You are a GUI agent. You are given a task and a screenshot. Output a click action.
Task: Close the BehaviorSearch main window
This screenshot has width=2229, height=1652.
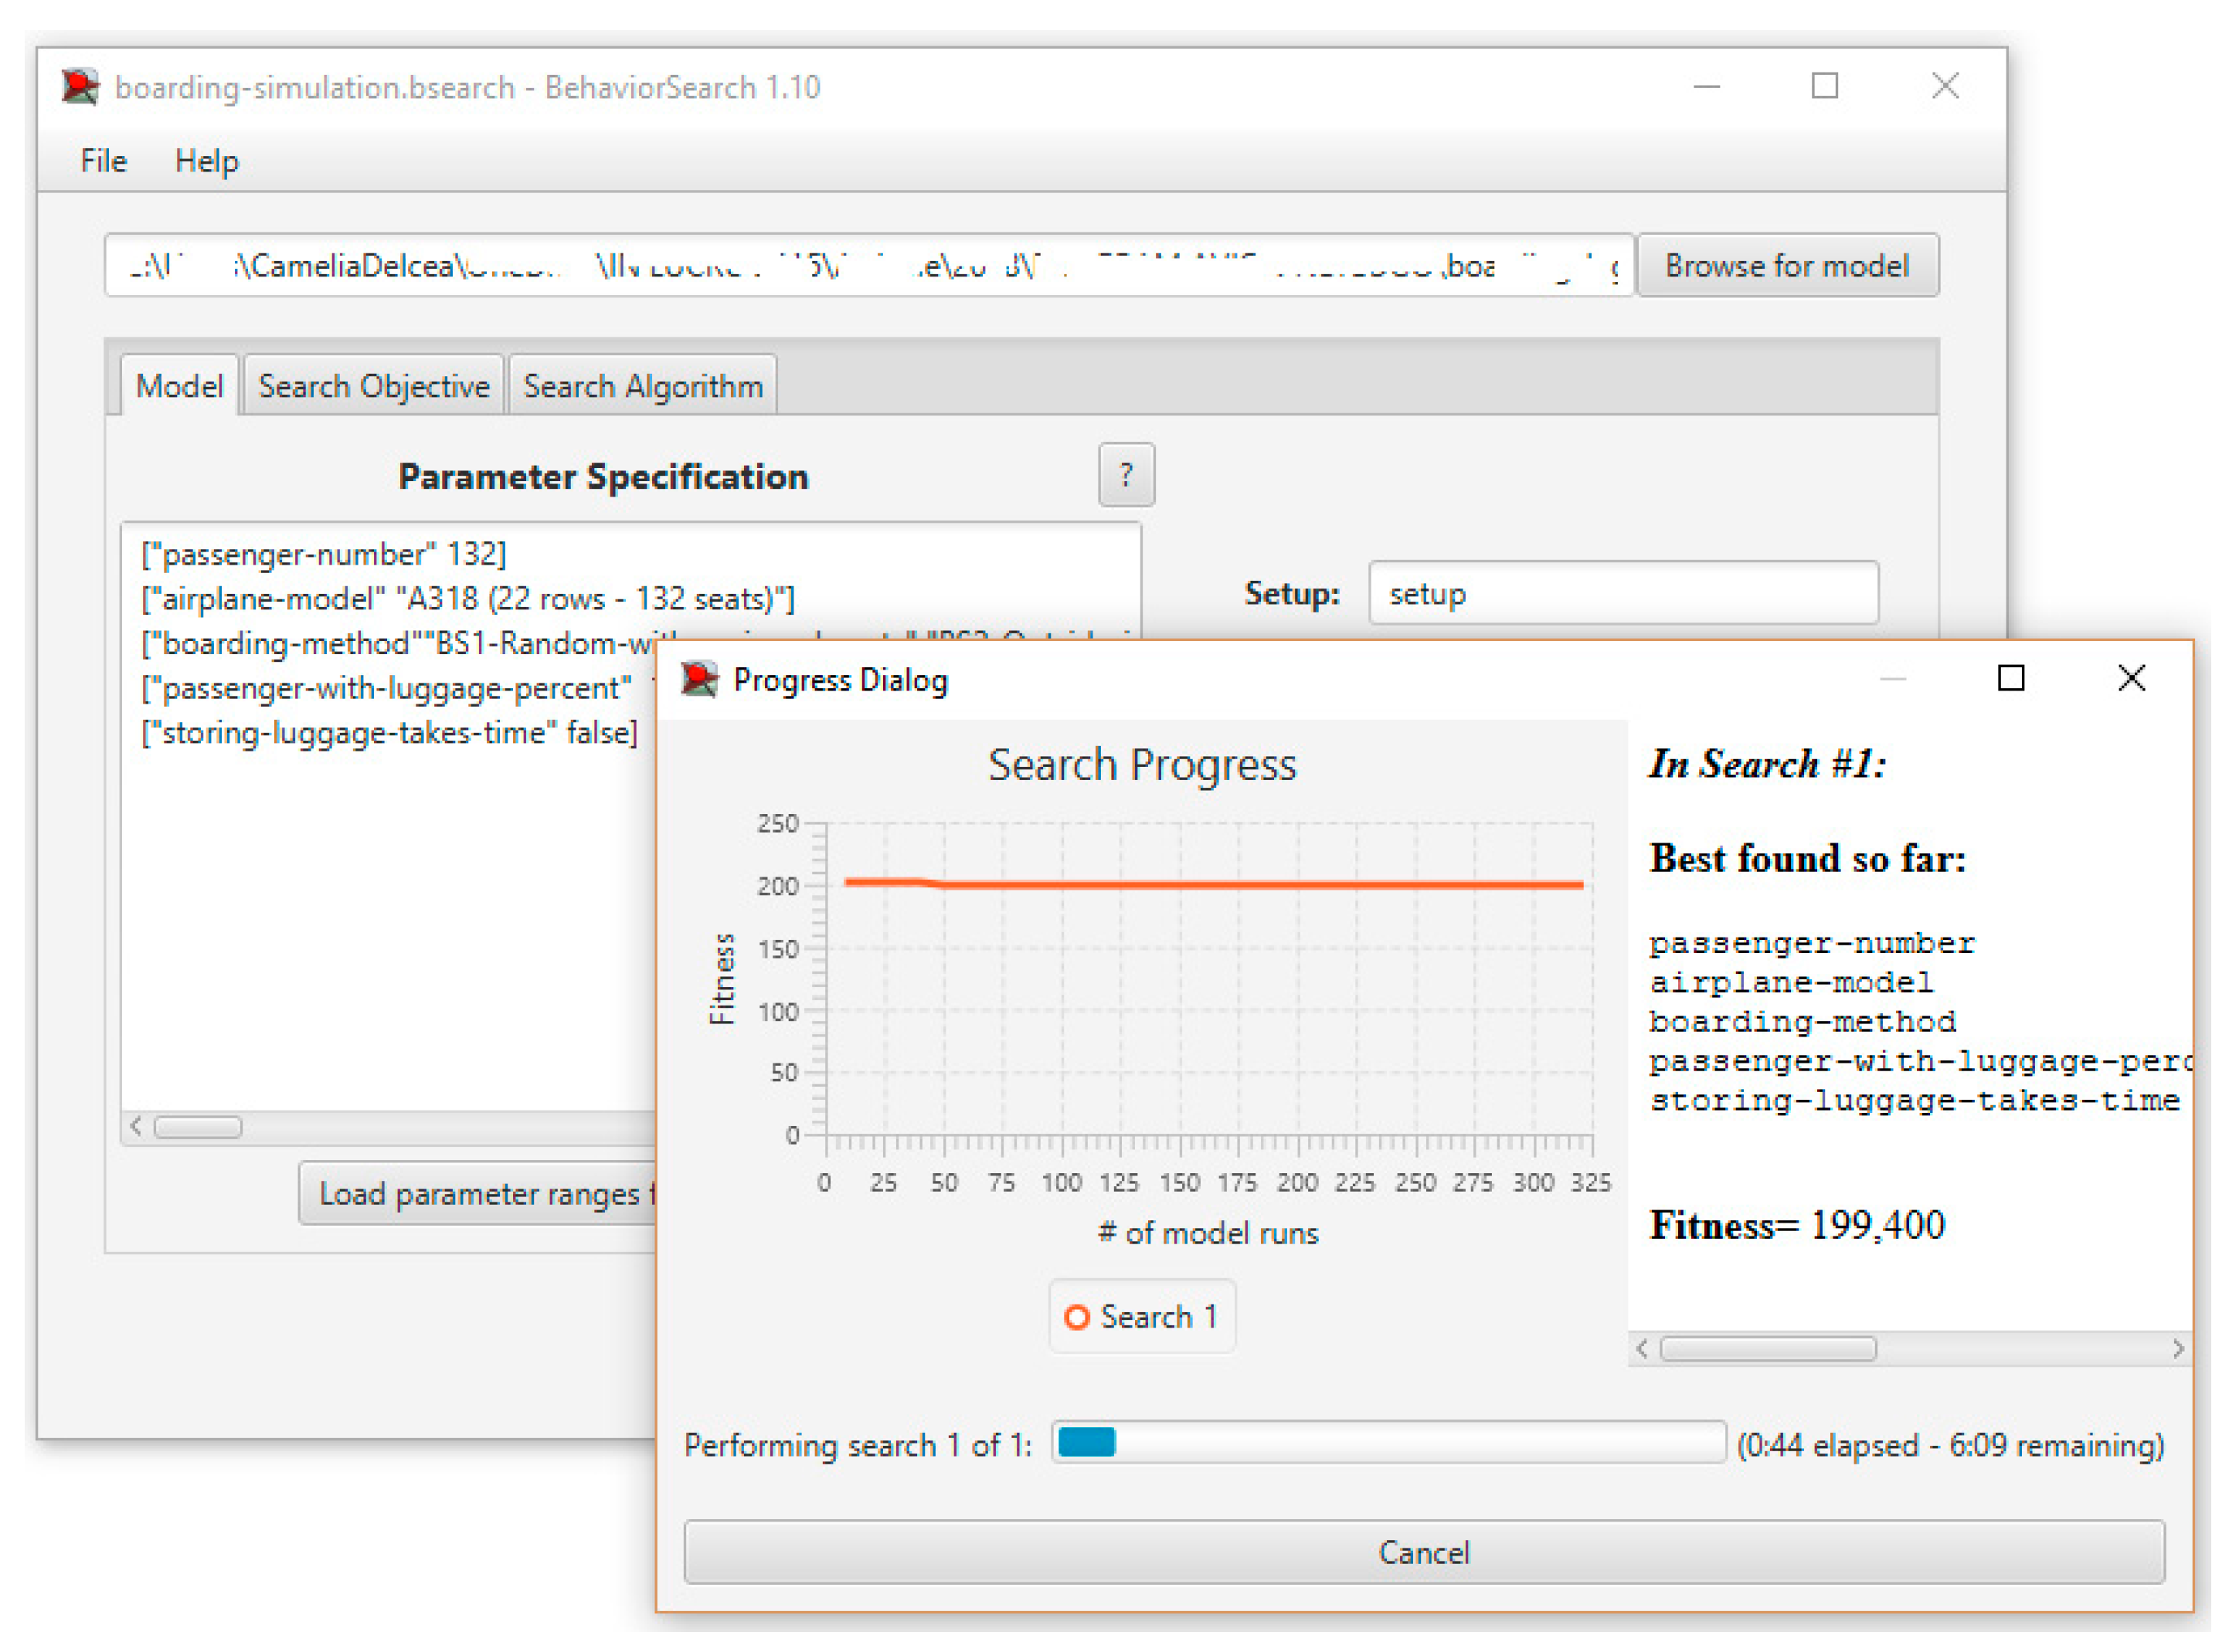click(x=1944, y=87)
